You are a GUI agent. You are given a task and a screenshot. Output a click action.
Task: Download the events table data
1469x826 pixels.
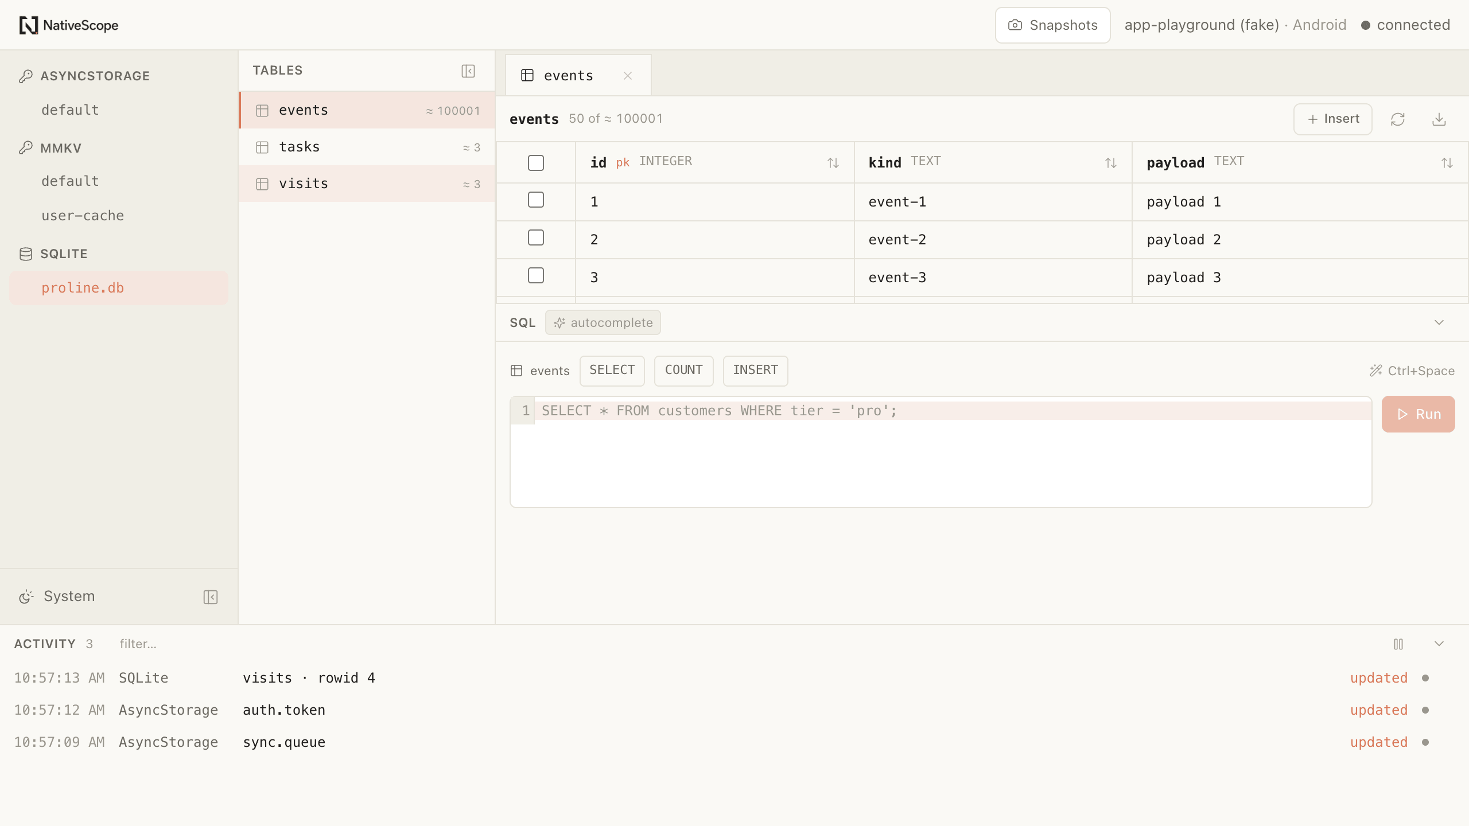pos(1439,119)
